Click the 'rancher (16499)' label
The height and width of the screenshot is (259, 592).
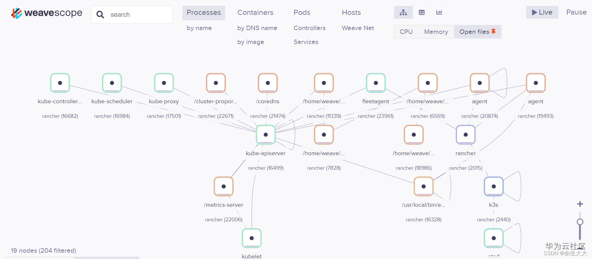(x=266, y=168)
